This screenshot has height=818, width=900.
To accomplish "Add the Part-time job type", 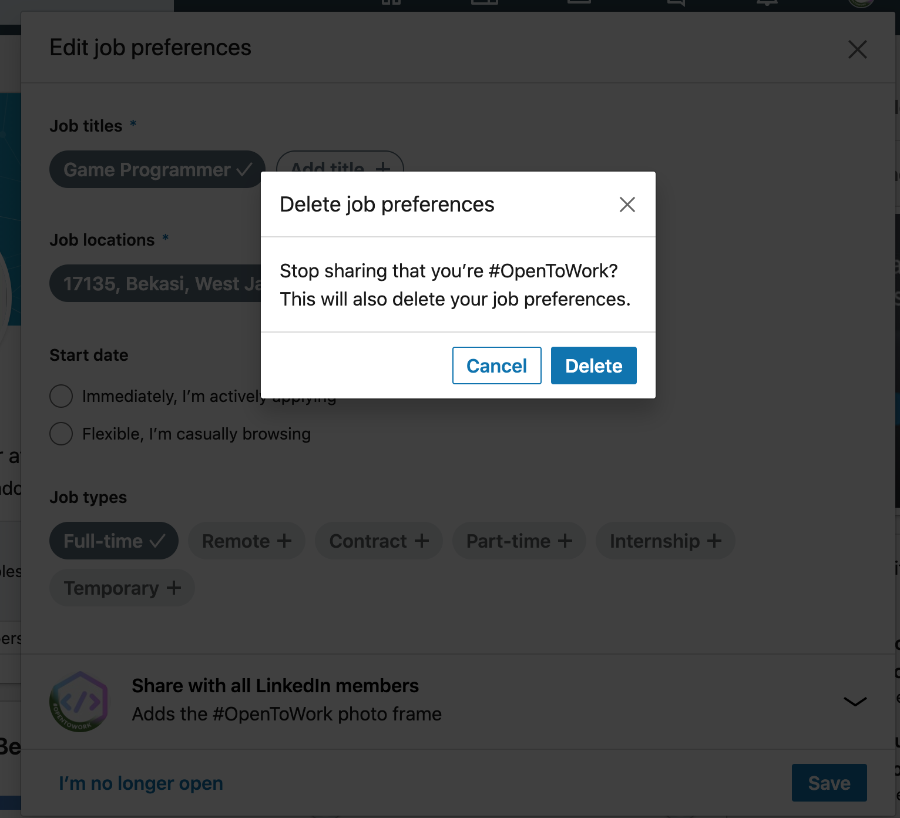I will point(519,541).
